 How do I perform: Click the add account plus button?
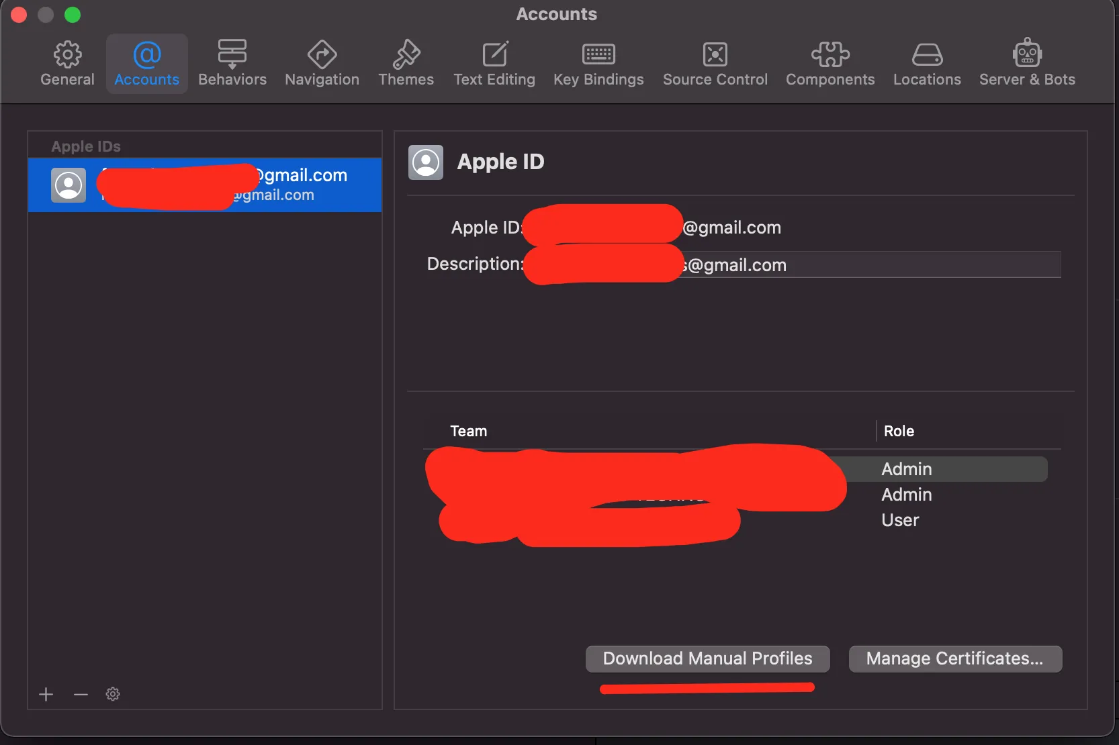click(46, 694)
